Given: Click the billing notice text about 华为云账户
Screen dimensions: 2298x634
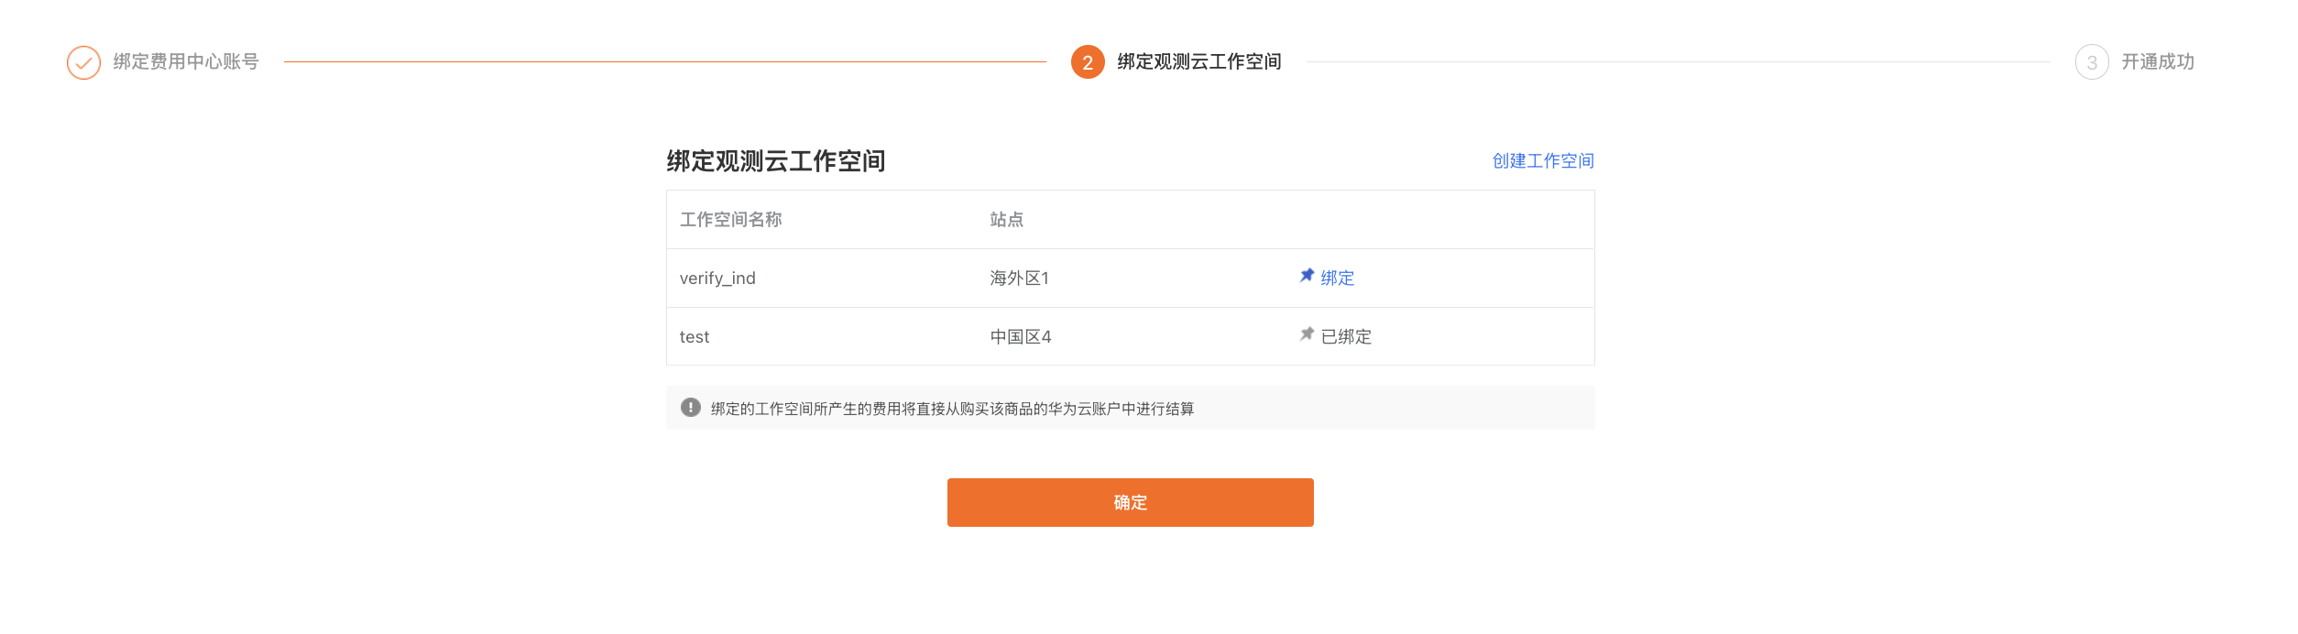Looking at the screenshot, I should pos(952,409).
